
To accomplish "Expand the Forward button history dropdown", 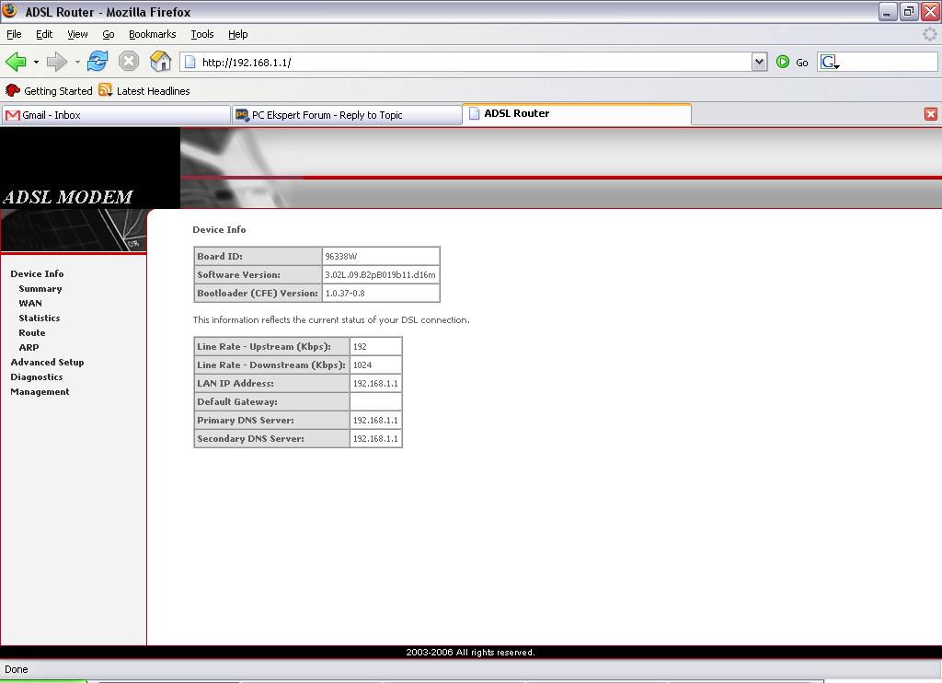I will tap(77, 63).
